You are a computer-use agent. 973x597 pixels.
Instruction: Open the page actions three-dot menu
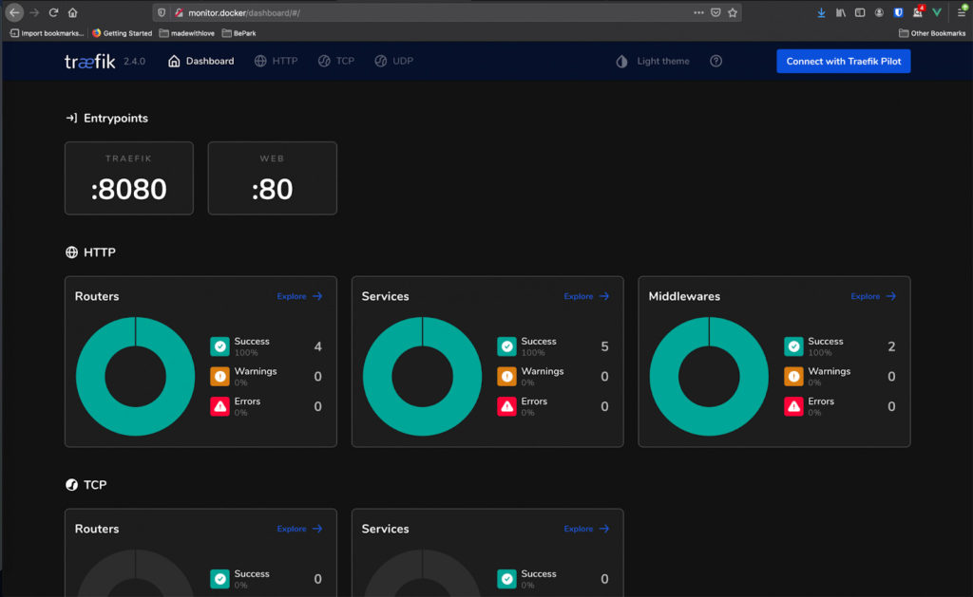coord(698,12)
